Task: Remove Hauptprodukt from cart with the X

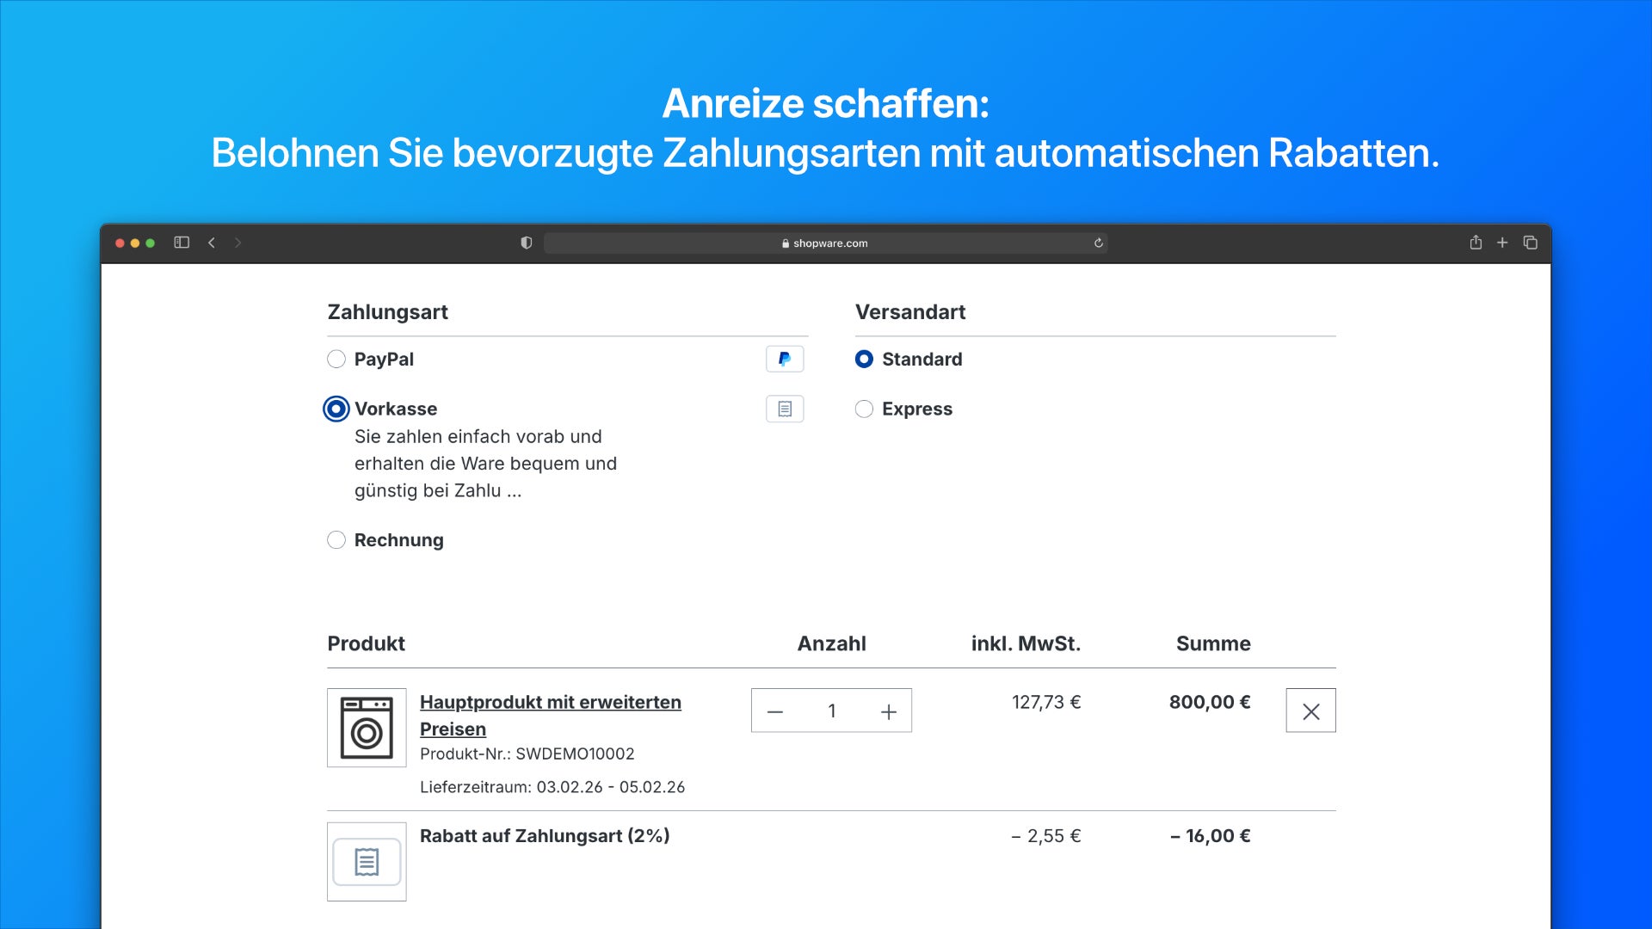Action: tap(1310, 711)
